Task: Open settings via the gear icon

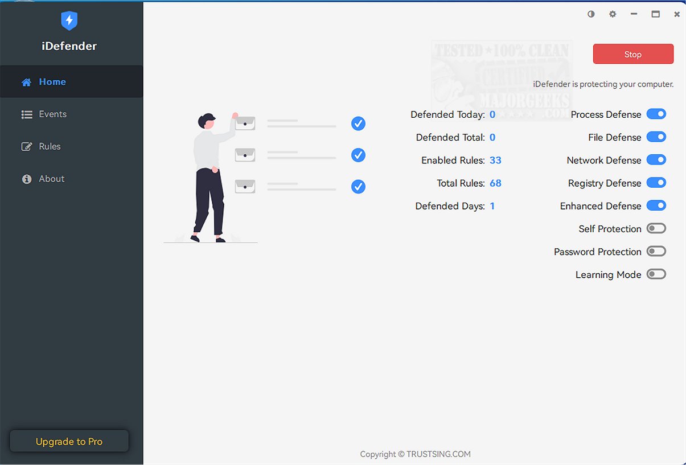Action: click(613, 14)
